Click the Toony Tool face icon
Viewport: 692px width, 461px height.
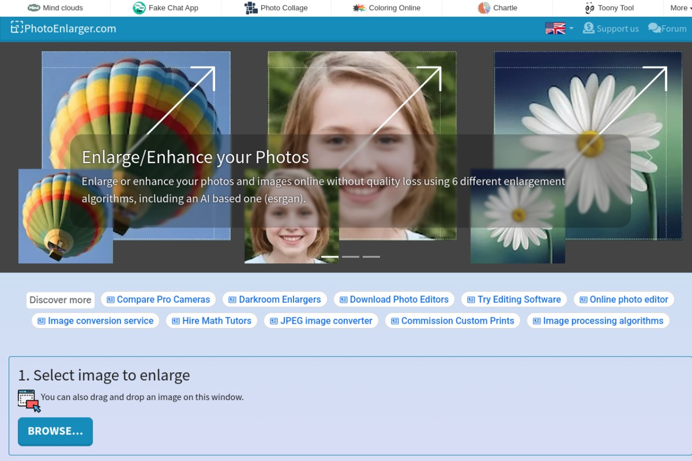590,8
